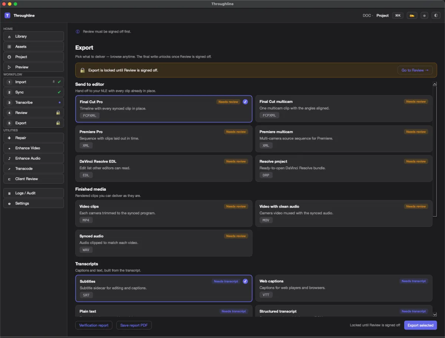Image resolution: width=445 pixels, height=338 pixels.
Task: Select the Premiere multicam export card
Action: [x=344, y=139]
